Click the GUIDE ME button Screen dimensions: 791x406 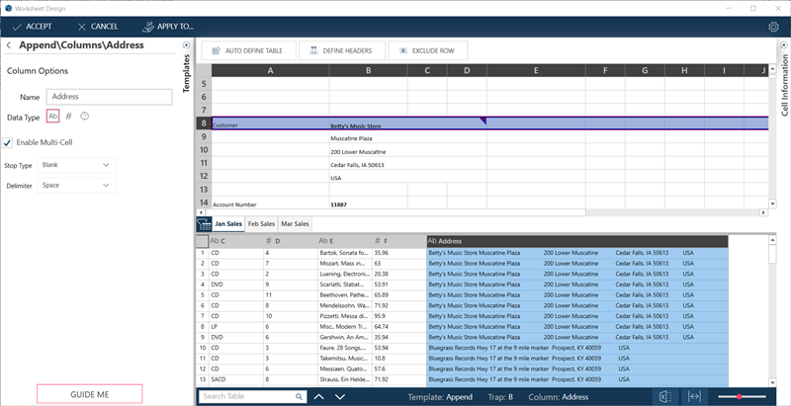click(90, 393)
